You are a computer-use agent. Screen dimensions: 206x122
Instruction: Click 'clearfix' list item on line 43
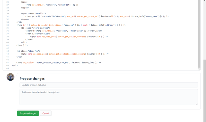tap(28, 51)
